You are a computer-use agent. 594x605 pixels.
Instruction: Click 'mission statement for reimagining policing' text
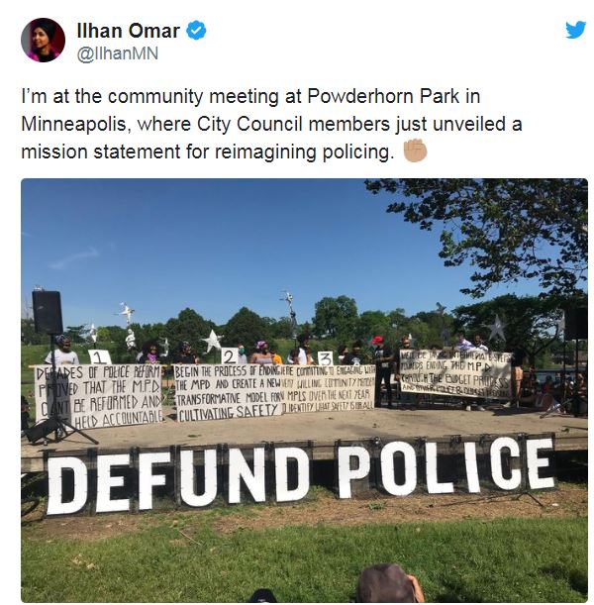coord(208,151)
